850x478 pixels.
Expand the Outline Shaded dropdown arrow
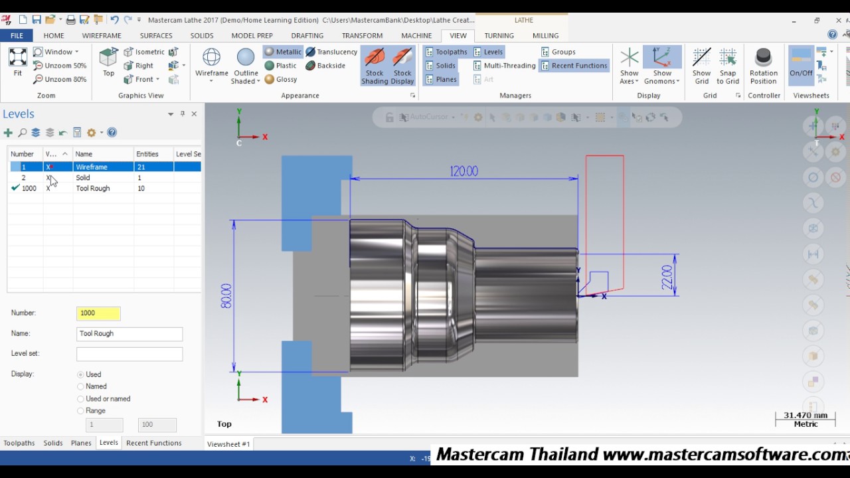click(258, 82)
